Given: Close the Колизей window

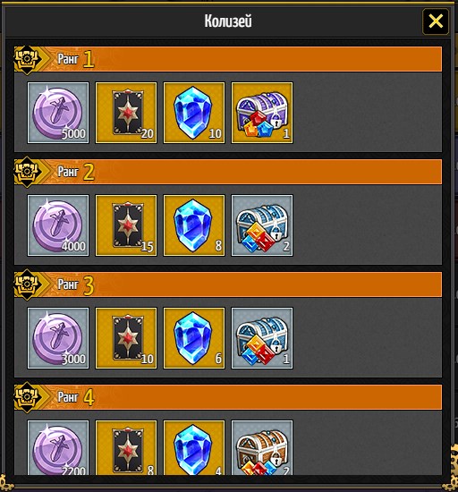Looking at the screenshot, I should point(436,21).
